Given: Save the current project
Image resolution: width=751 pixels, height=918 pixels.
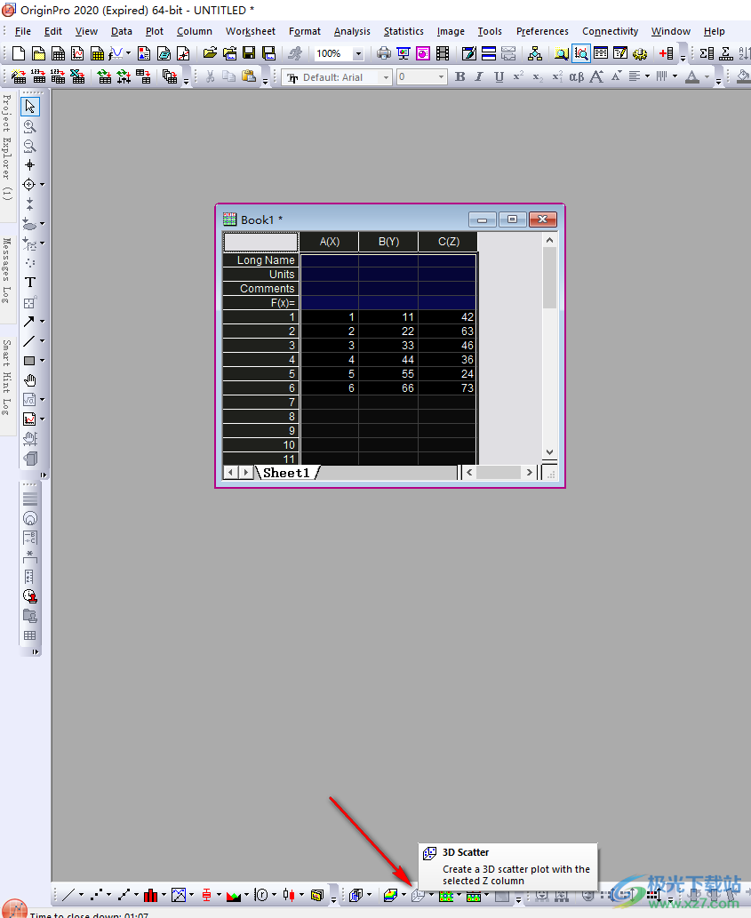Looking at the screenshot, I should coord(250,54).
